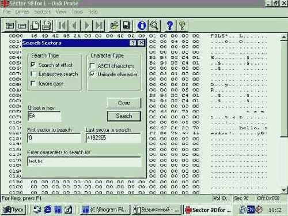Click the document page toolbar icon
288x216 pixels.
(35, 25)
